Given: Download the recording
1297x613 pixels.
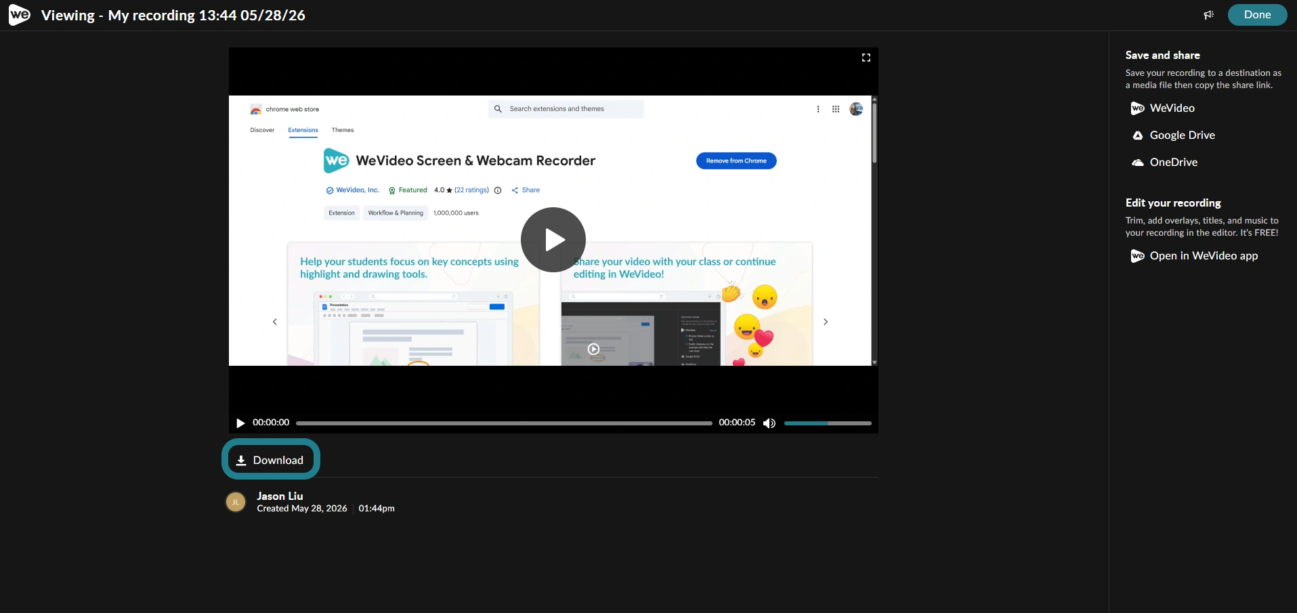Looking at the screenshot, I should [270, 460].
